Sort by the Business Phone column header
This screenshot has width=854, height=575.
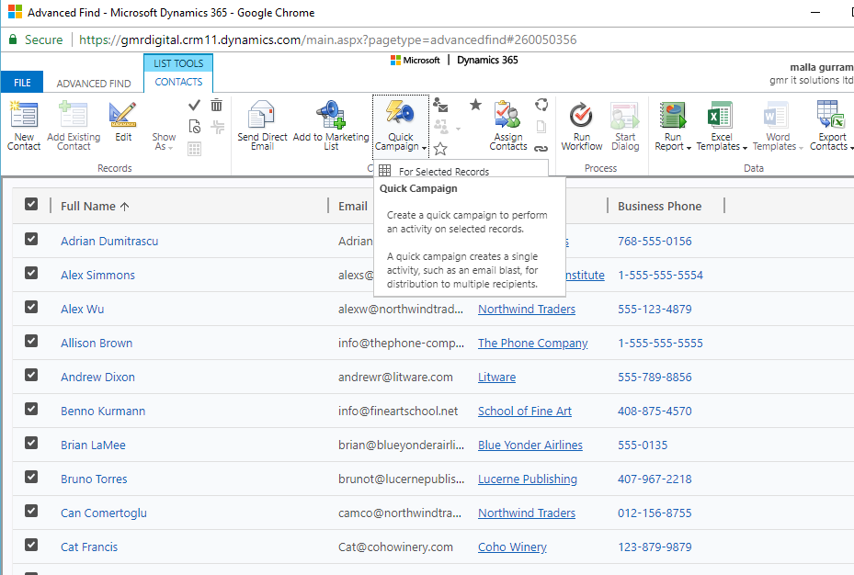(659, 206)
